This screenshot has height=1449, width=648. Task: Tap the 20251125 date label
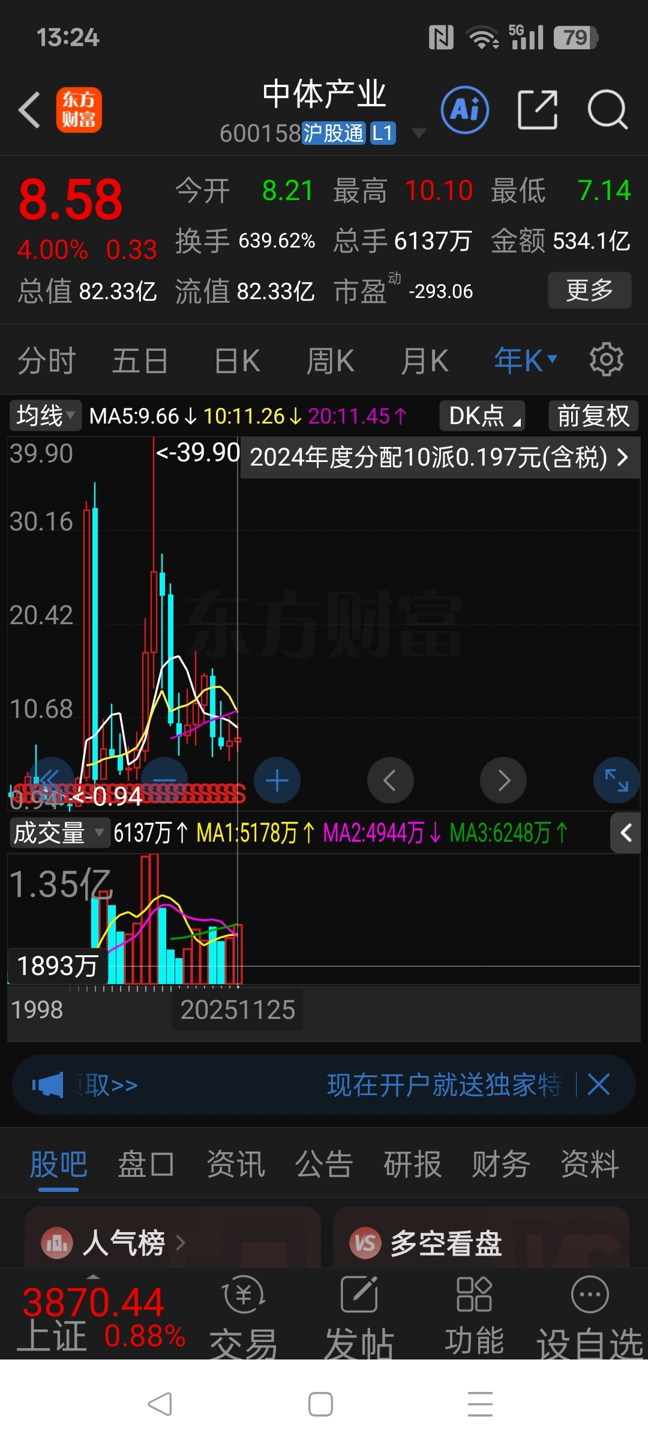(x=238, y=1009)
